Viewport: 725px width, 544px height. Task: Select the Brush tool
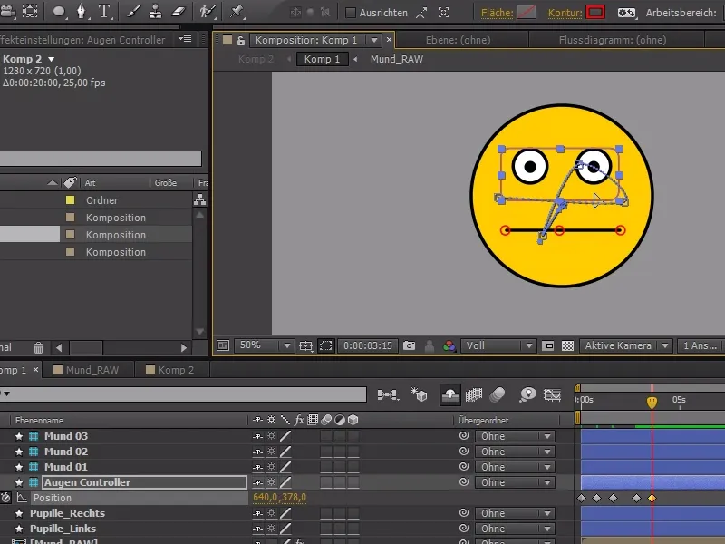tap(133, 12)
